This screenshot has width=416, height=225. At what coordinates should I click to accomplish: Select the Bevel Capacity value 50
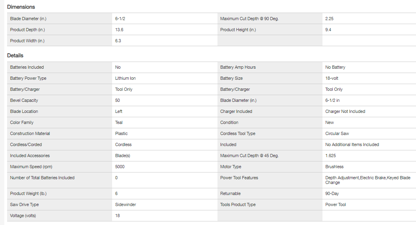pyautogui.click(x=118, y=100)
